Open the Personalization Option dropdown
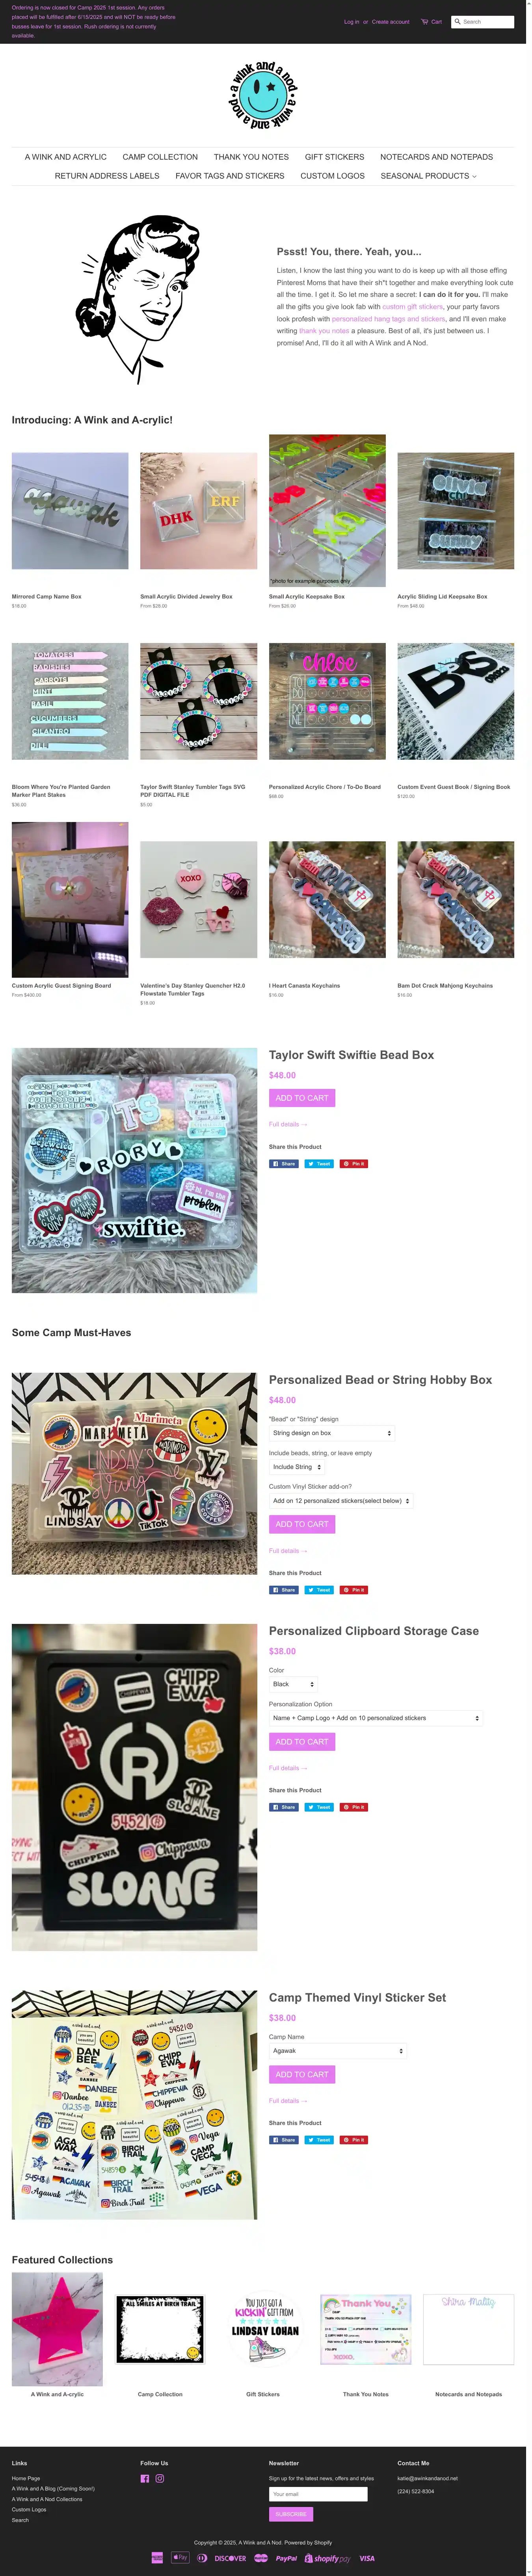 376,1718
